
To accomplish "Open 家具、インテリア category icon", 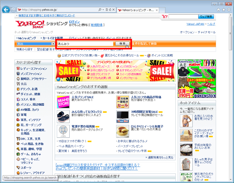I will click(x=18, y=120).
